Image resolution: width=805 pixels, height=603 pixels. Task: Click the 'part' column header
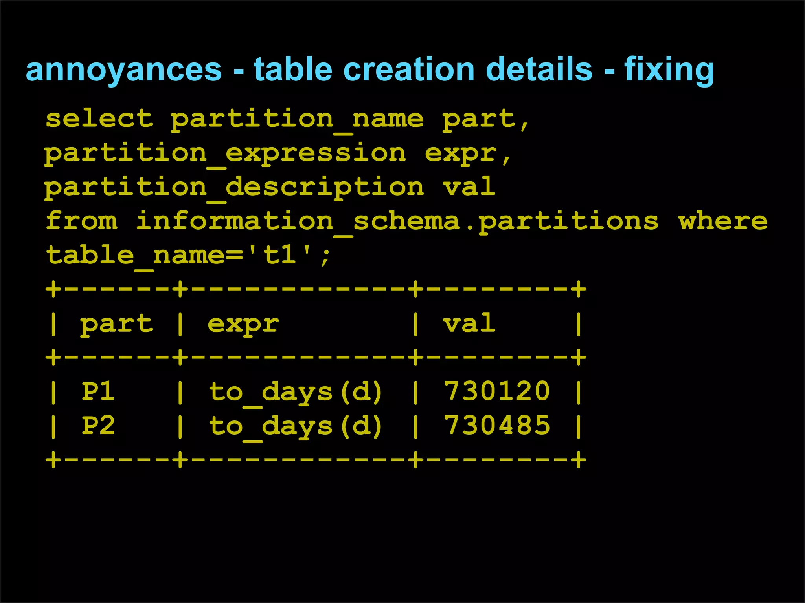[x=116, y=324]
